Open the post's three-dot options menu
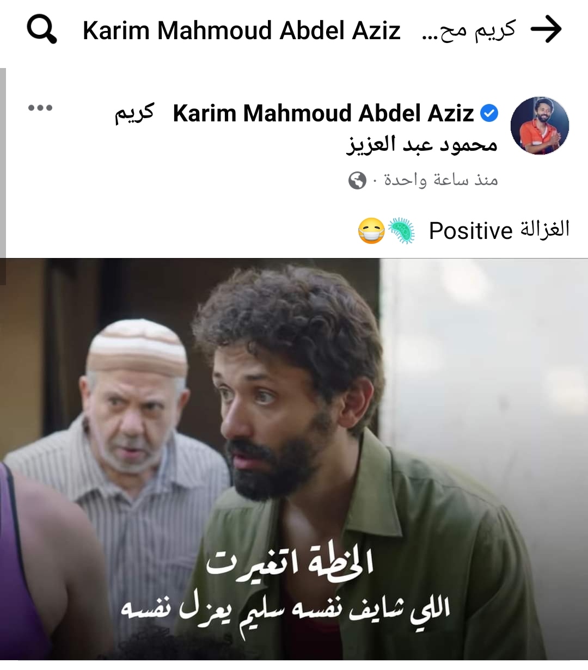Image resolution: width=588 pixels, height=670 pixels. 40,108
